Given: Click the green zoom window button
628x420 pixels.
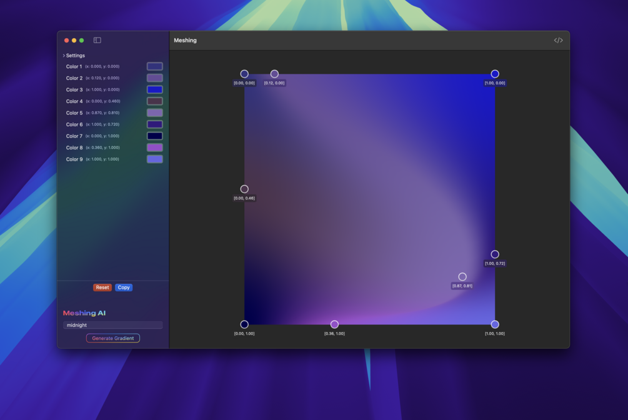Looking at the screenshot, I should click(x=82, y=40).
